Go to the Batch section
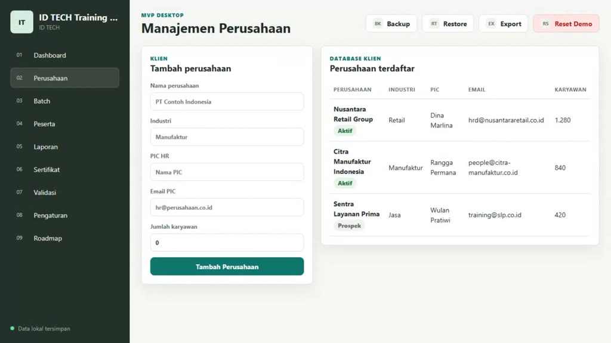611x343 pixels. click(x=64, y=101)
